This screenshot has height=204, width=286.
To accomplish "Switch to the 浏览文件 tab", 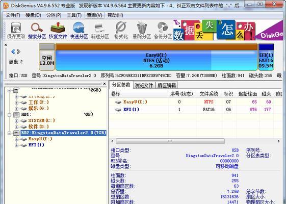I will [x=144, y=85].
